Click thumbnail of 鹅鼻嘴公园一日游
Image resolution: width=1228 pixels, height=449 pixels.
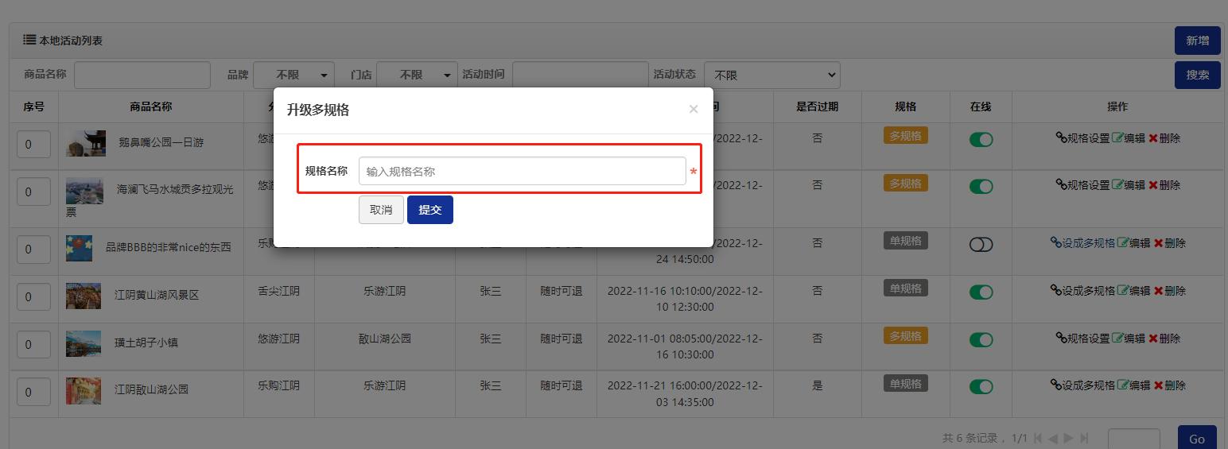(x=86, y=143)
